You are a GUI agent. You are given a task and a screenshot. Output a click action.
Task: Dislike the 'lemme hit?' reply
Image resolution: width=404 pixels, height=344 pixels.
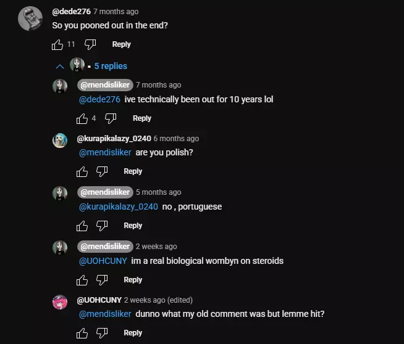pyautogui.click(x=103, y=333)
